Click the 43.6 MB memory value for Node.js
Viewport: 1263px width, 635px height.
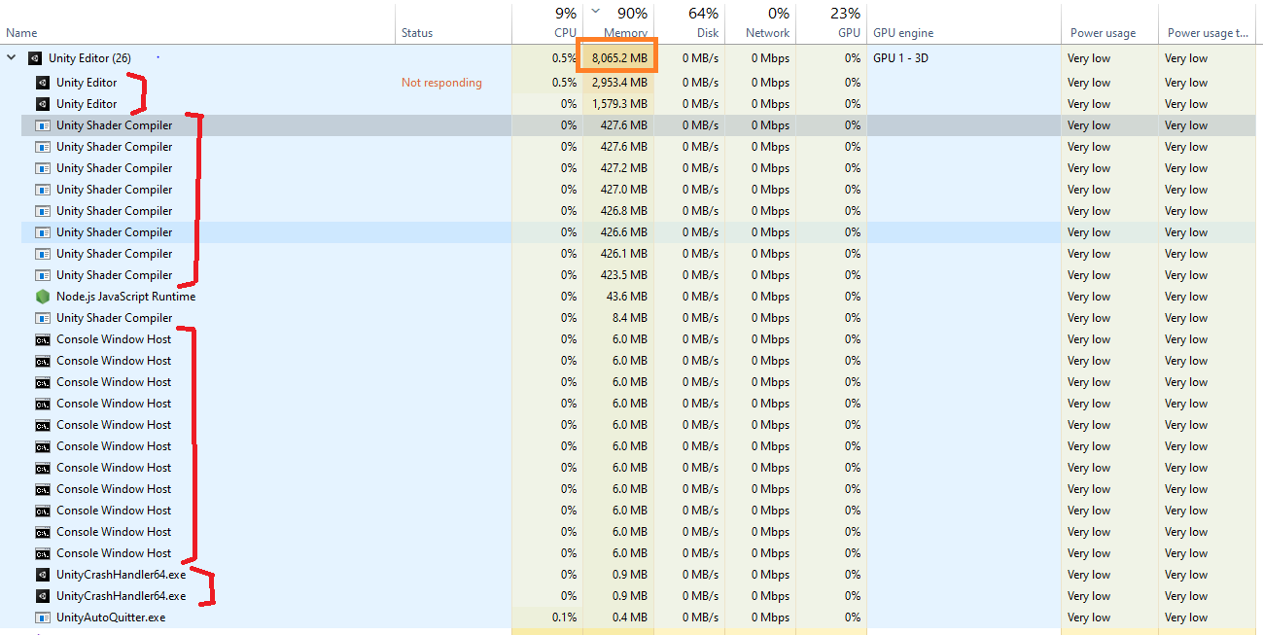click(626, 297)
